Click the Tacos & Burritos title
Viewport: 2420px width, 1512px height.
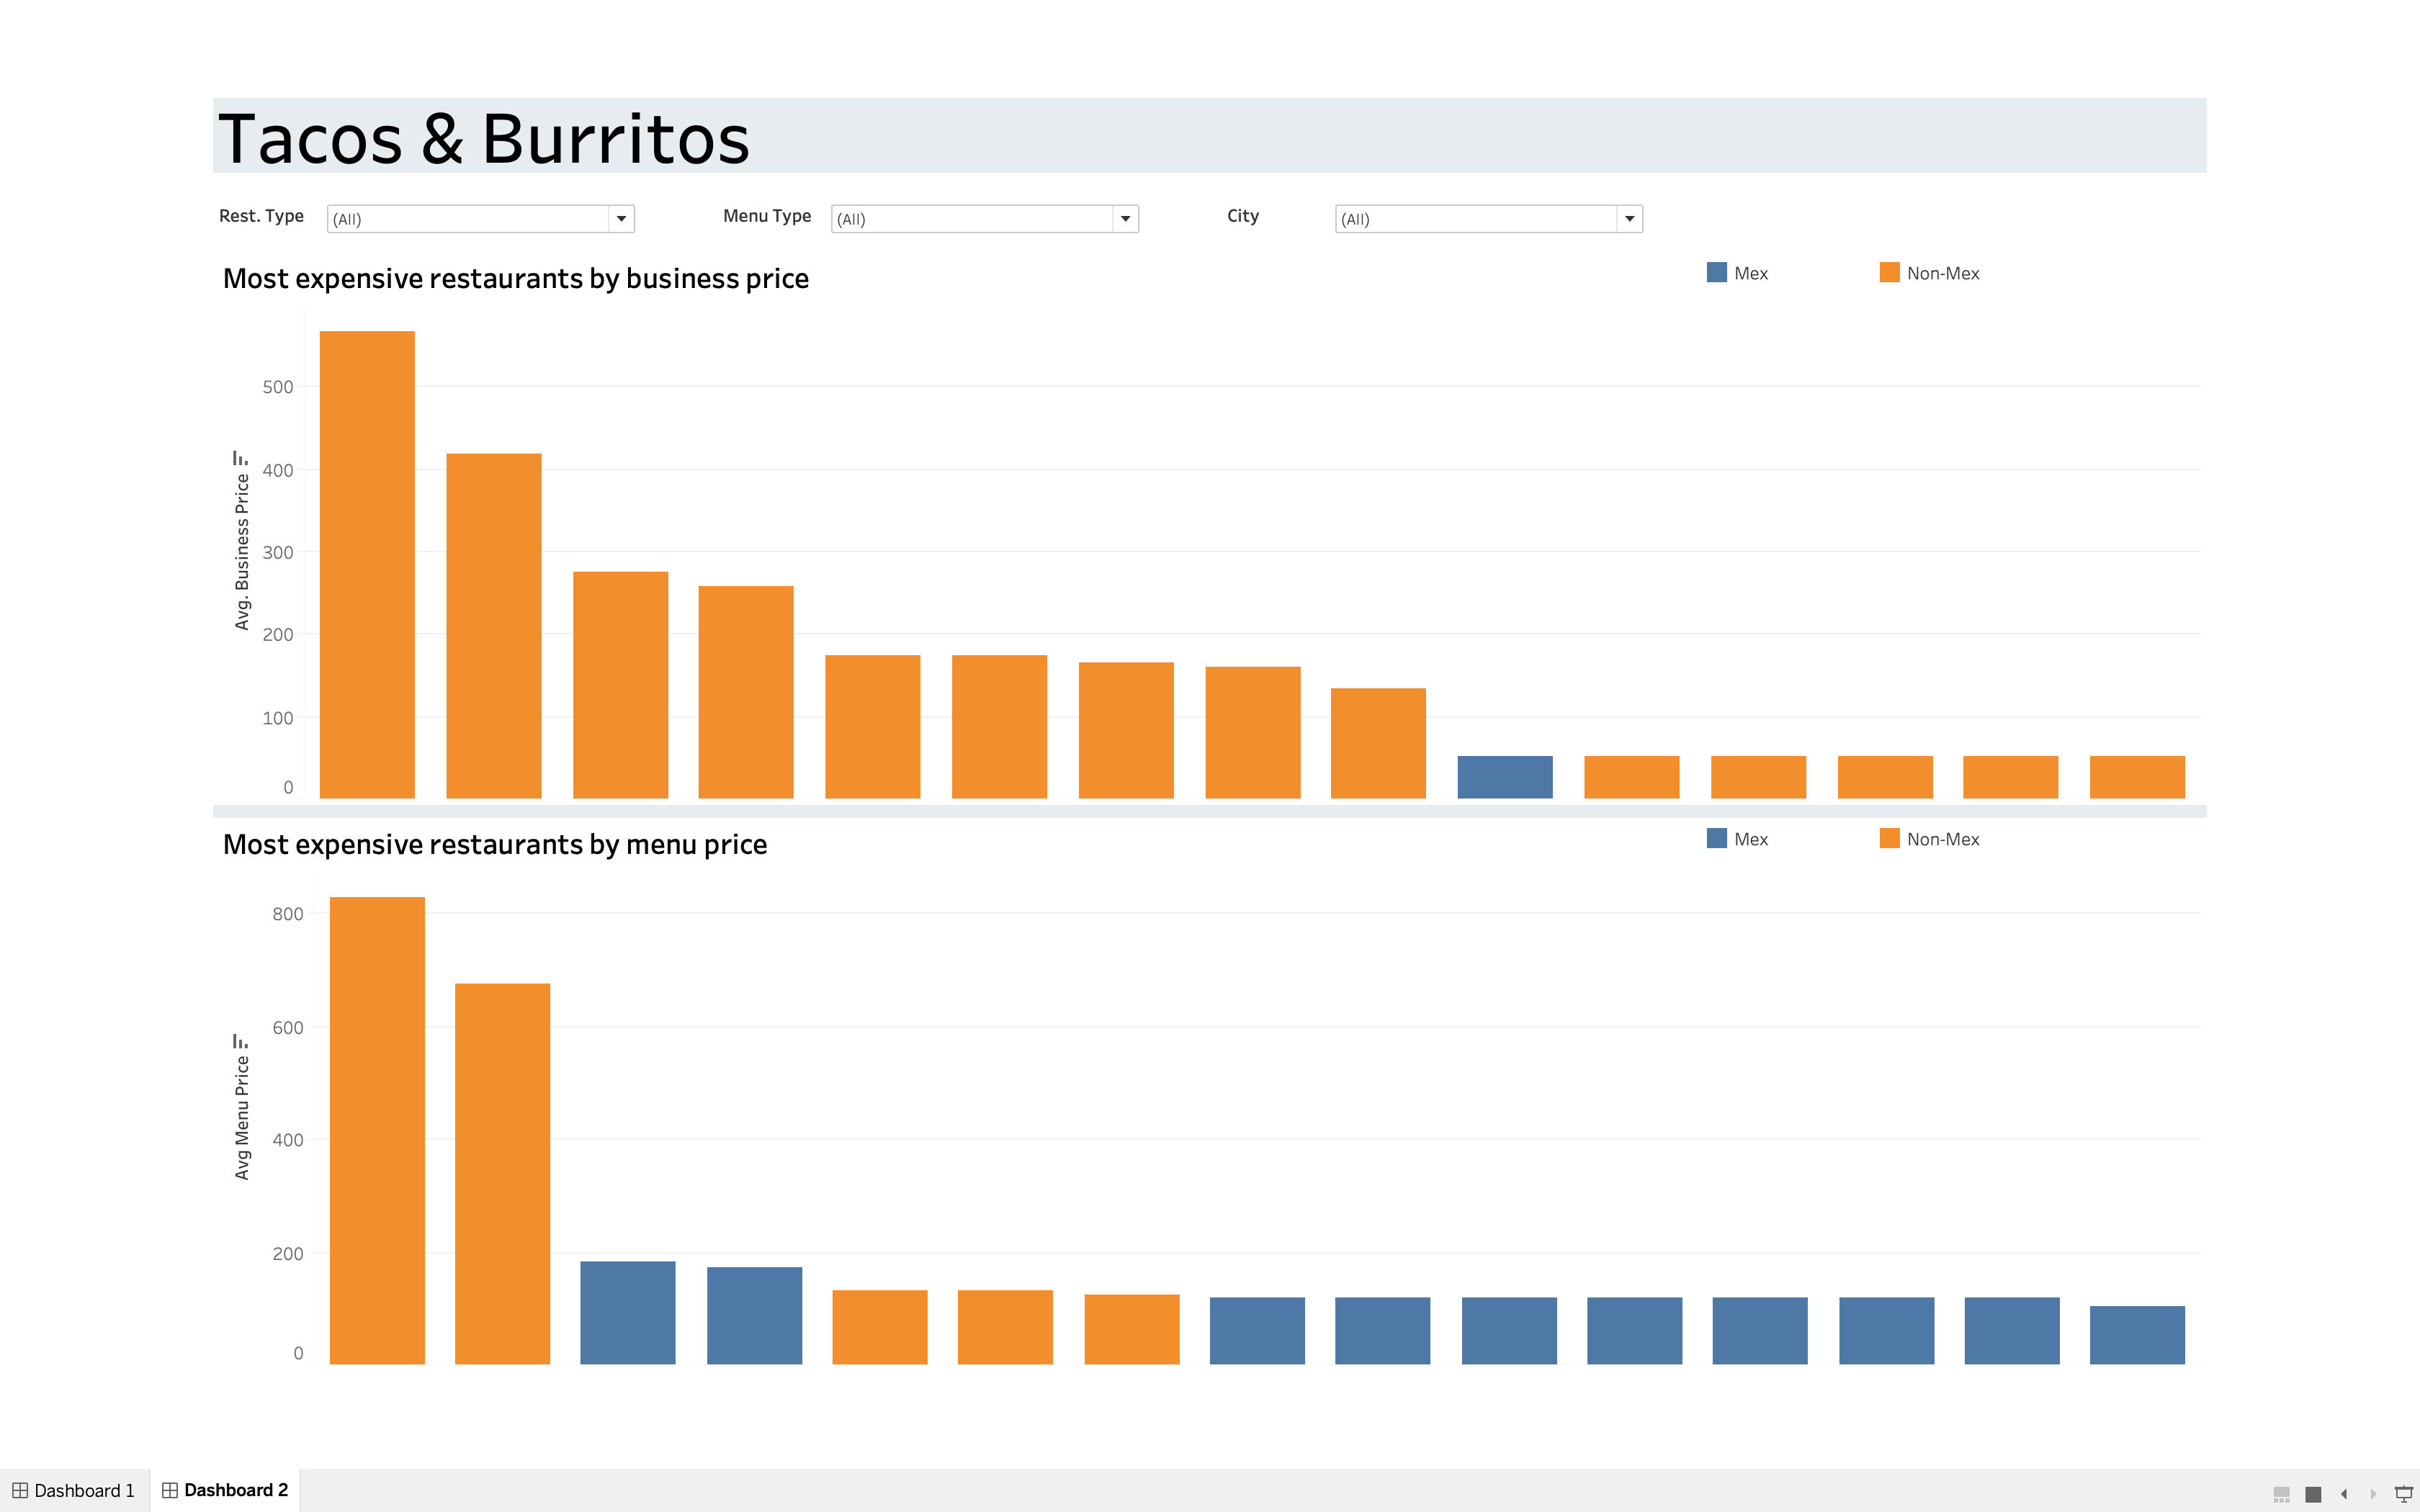click(x=484, y=138)
